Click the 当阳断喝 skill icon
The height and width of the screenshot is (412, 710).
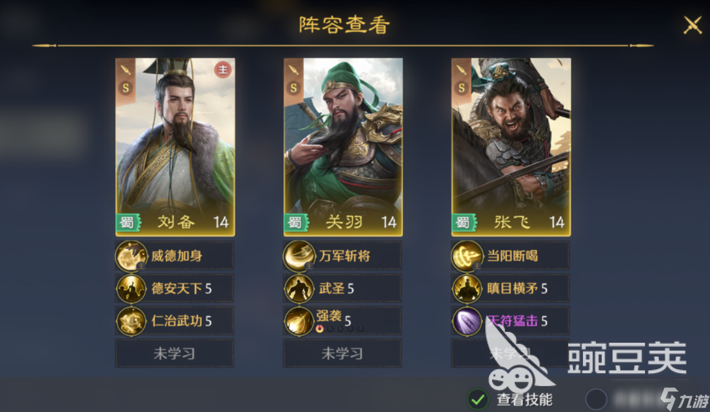pos(467,256)
